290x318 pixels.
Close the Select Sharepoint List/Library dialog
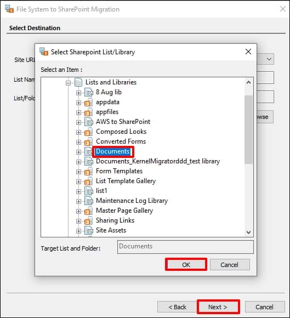point(248,52)
